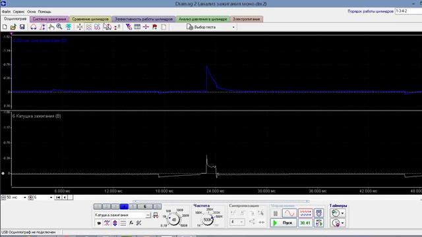Click the white zero-level marker of the coil channel
This screenshot has width=422, height=237.
click(3, 173)
